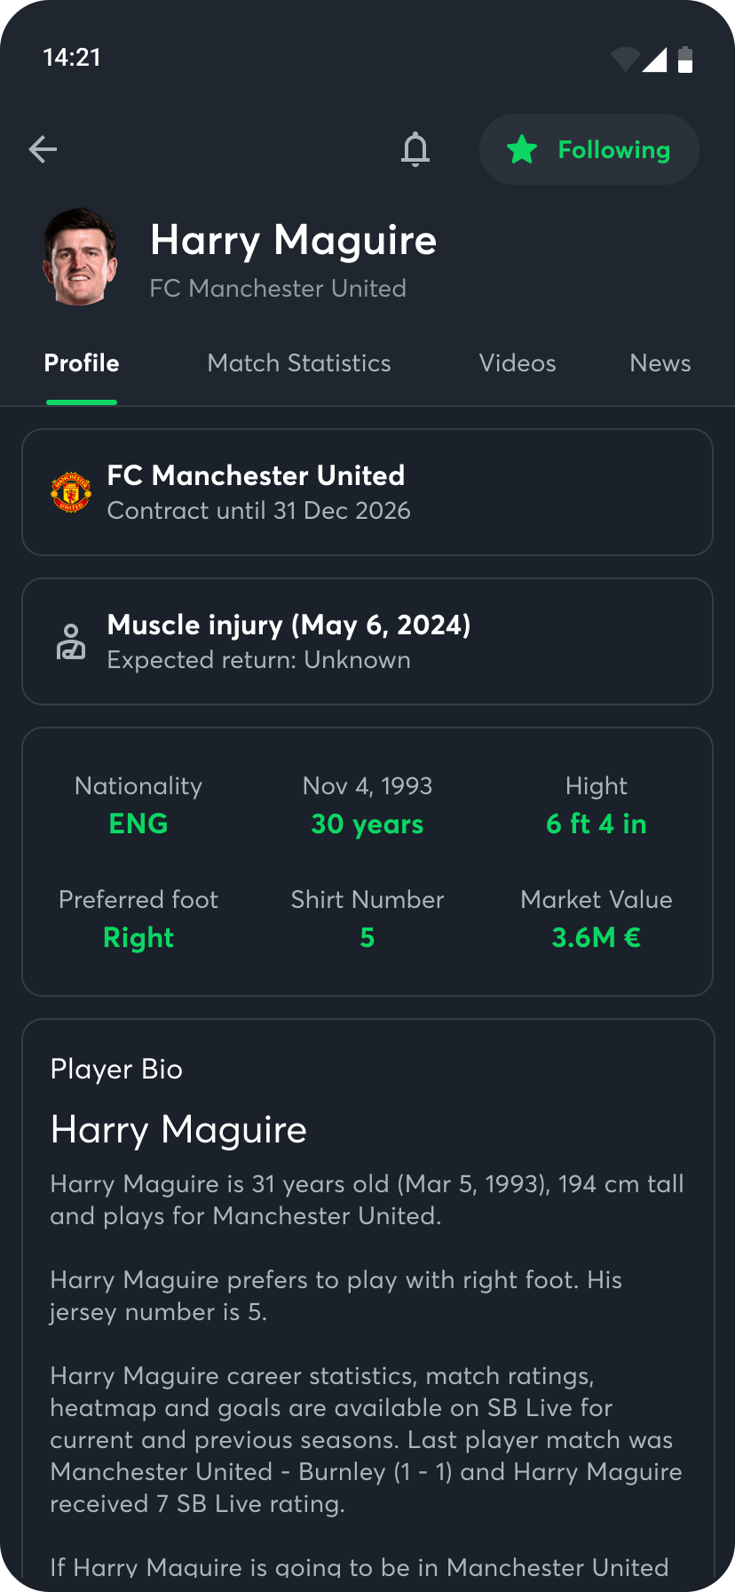The width and height of the screenshot is (735, 1592).
Task: Tap FC Manchester United subtitle under player name
Action: pos(278,289)
